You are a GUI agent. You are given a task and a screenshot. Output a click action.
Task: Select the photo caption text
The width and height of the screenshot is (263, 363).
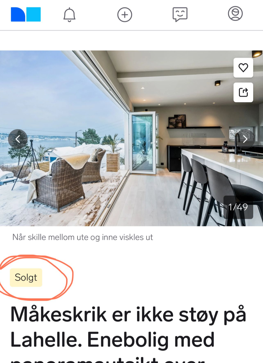(82, 237)
